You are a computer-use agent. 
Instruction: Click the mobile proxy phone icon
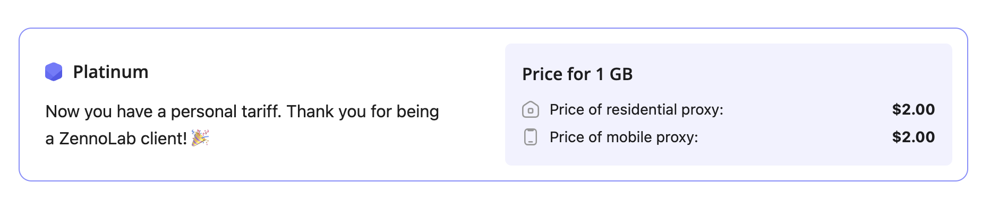(531, 137)
